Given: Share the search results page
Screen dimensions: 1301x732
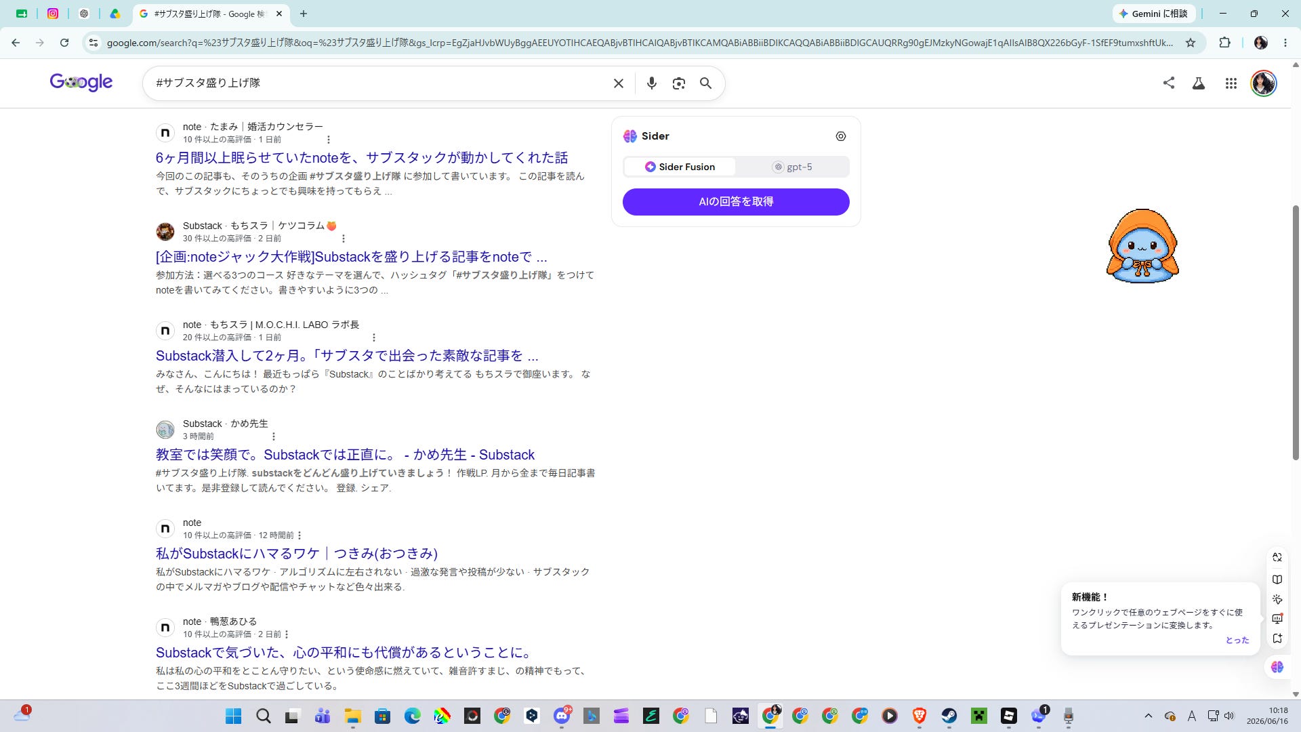Looking at the screenshot, I should tap(1169, 83).
